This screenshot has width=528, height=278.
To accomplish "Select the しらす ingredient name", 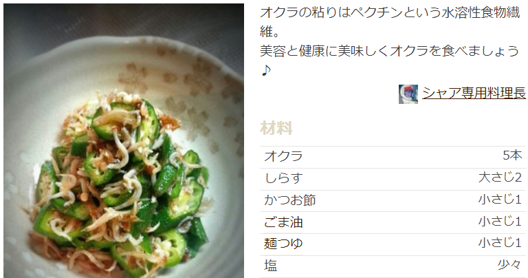I will coord(283,178).
